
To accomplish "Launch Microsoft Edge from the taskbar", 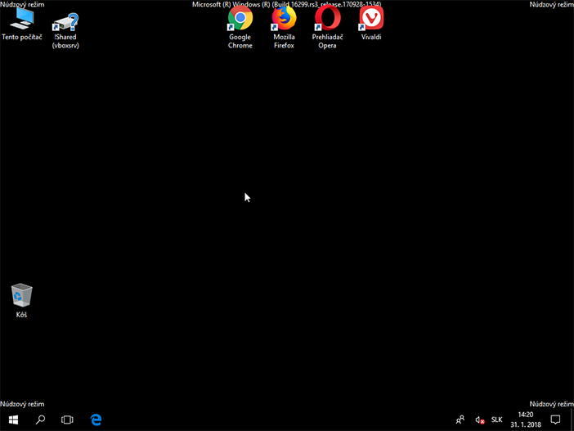I will [96, 420].
